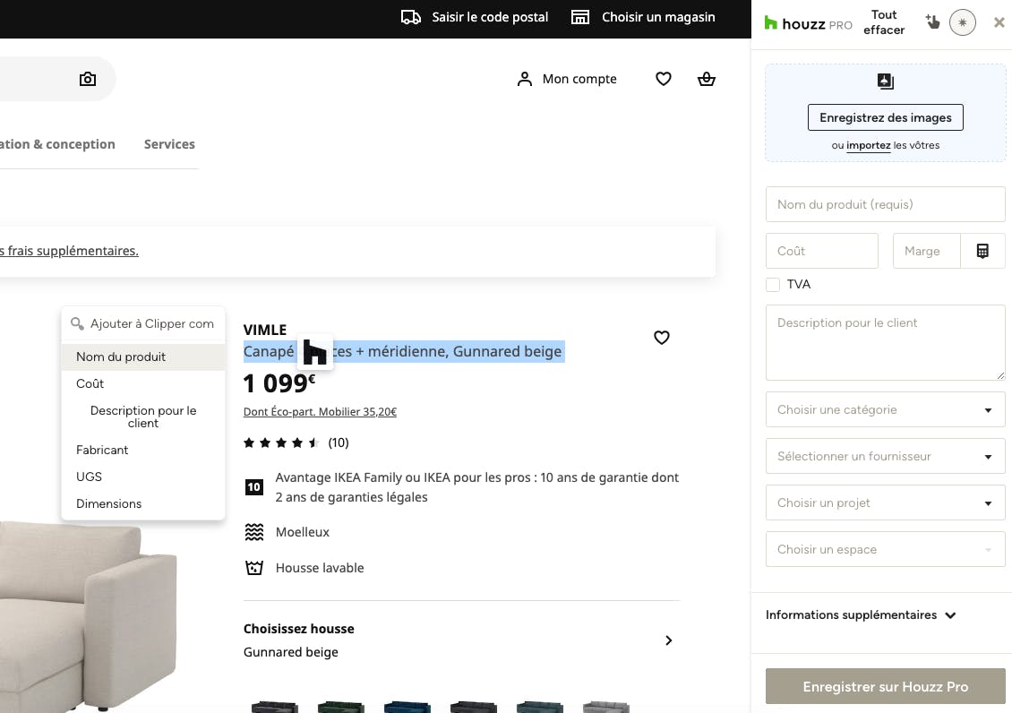Open Choisir un espace dropdown

click(x=885, y=549)
